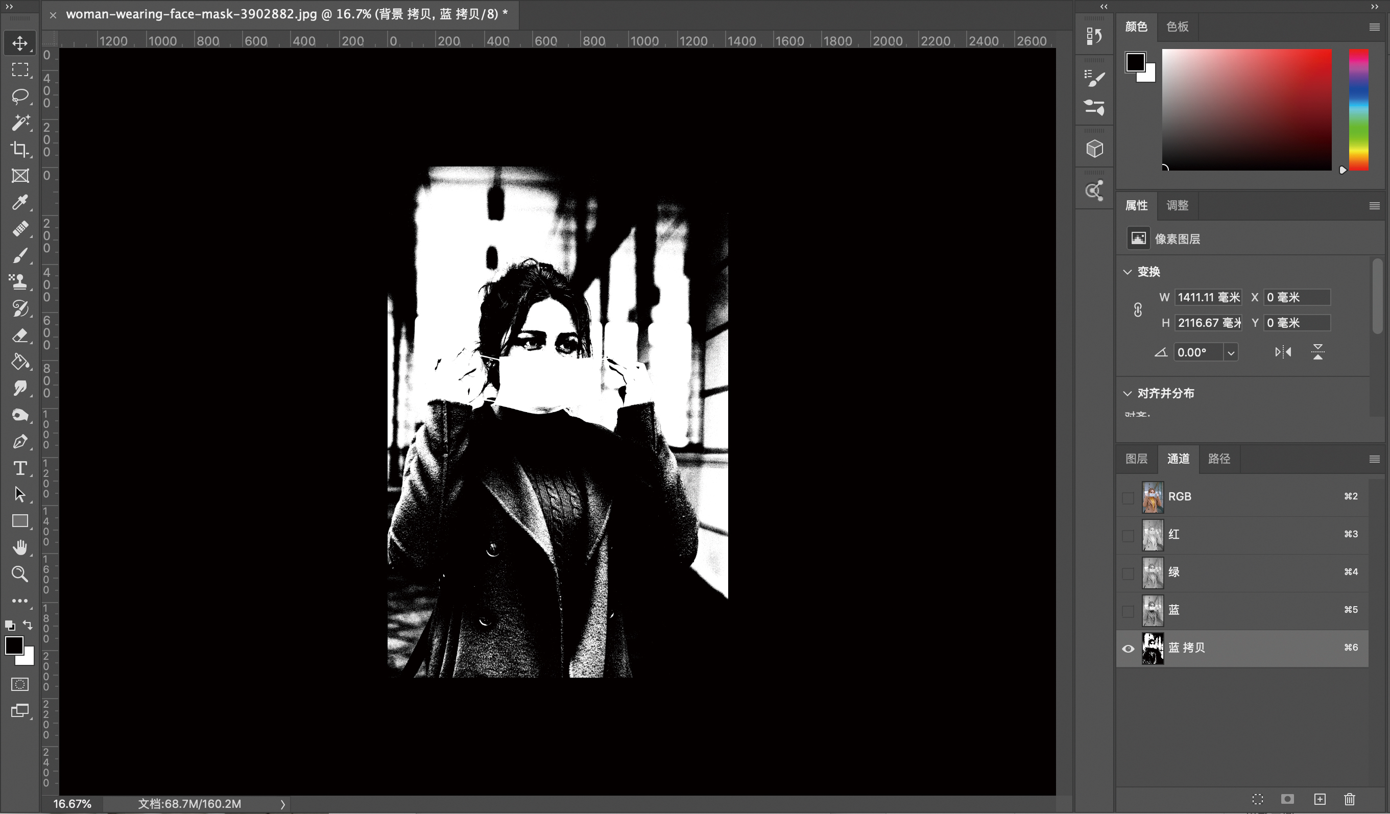Image resolution: width=1390 pixels, height=814 pixels.
Task: Swap foreground and background colors
Action: click(28, 625)
